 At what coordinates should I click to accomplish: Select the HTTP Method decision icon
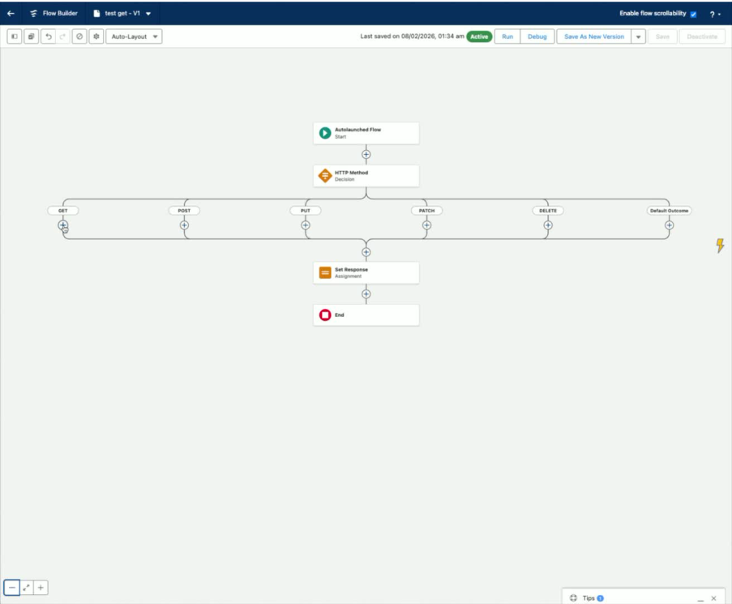point(325,175)
